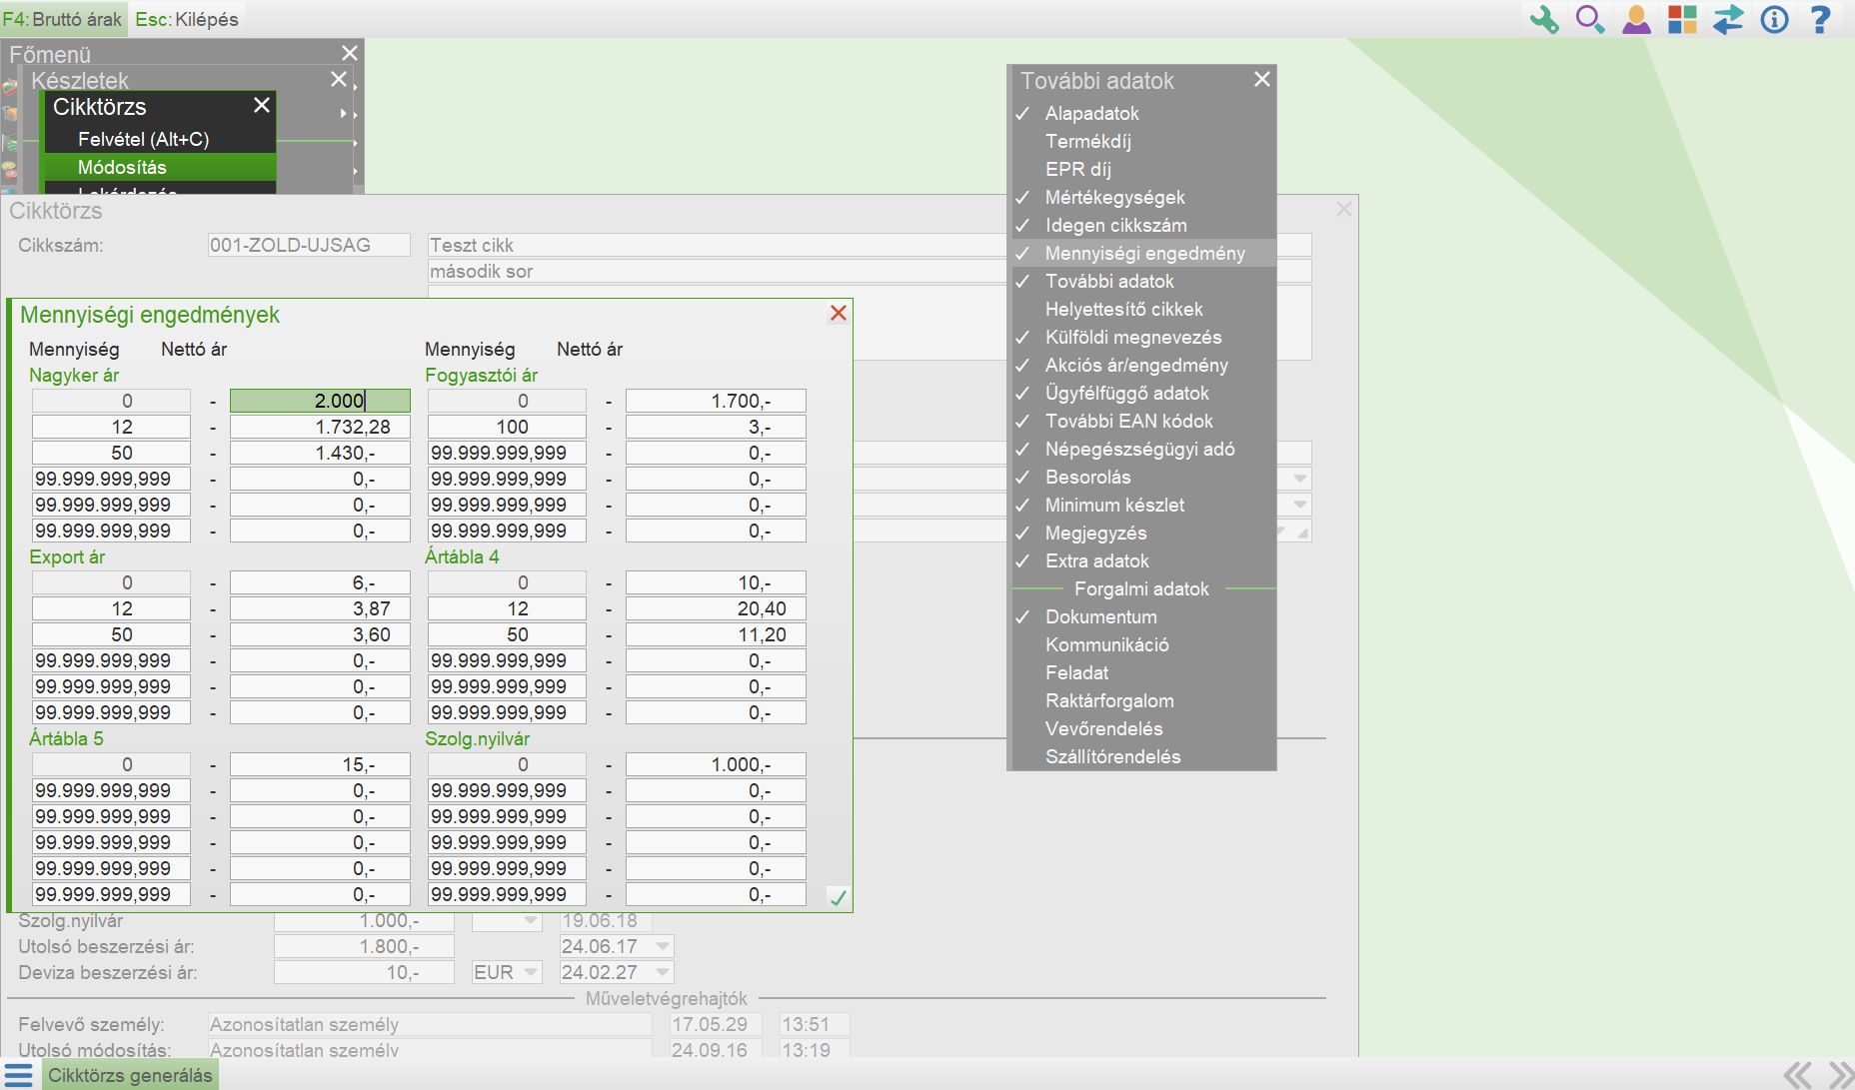Click the Nagyker ár 1.732,28 price field
Viewport: 1855px width, 1090px height.
tap(320, 427)
